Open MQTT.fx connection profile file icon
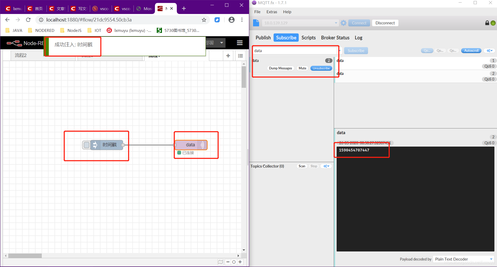This screenshot has width=497, height=267. tap(256, 23)
